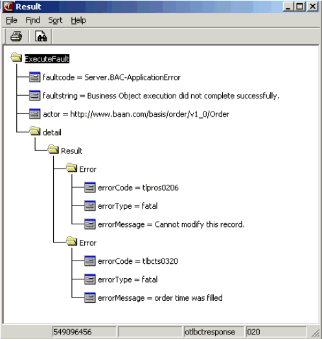Select errorMessage order time was filled
The image size is (322, 339).
pos(160,298)
